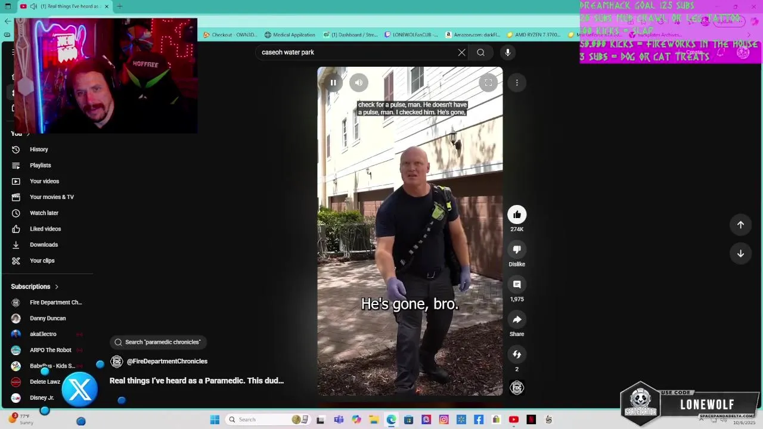Go back with the browser back arrow

tap(7, 21)
